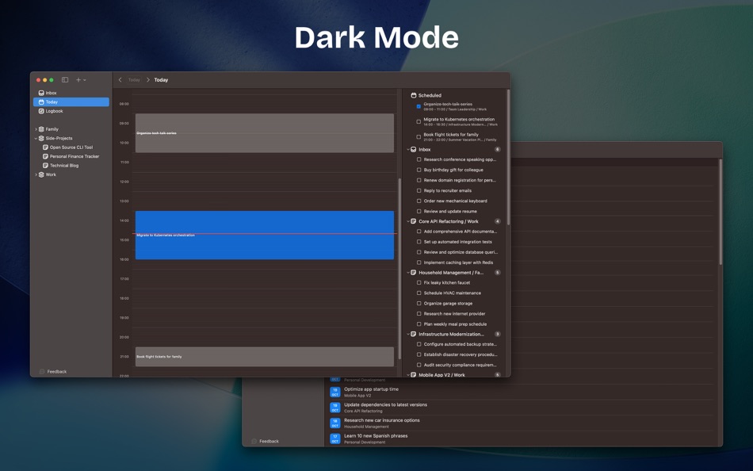Screen dimensions: 753x471
Task: Go back with the navigation chevron
Action: tap(120, 79)
